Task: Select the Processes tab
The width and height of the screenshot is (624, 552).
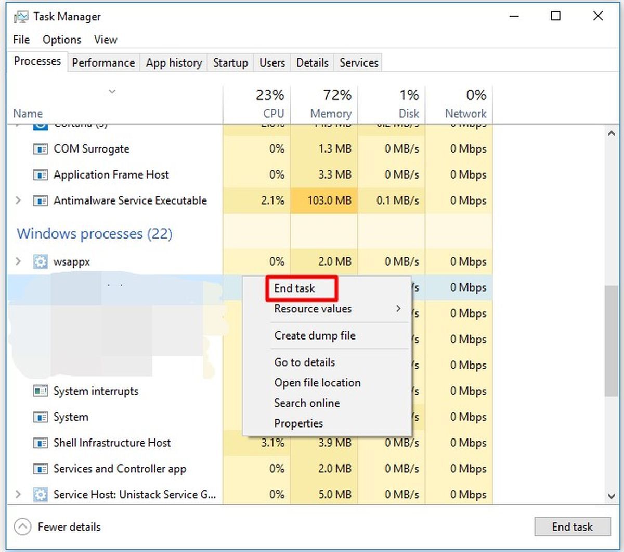Action: [37, 61]
